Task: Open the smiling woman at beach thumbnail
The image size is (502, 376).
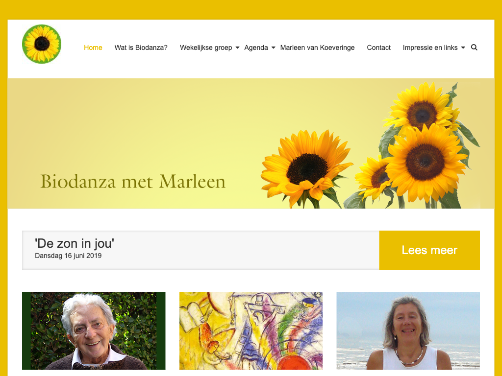Action: point(408,330)
